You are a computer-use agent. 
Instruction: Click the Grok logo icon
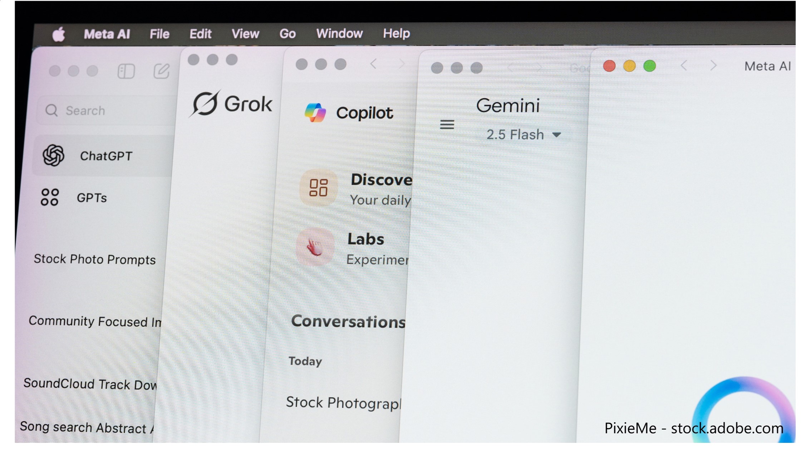click(205, 104)
